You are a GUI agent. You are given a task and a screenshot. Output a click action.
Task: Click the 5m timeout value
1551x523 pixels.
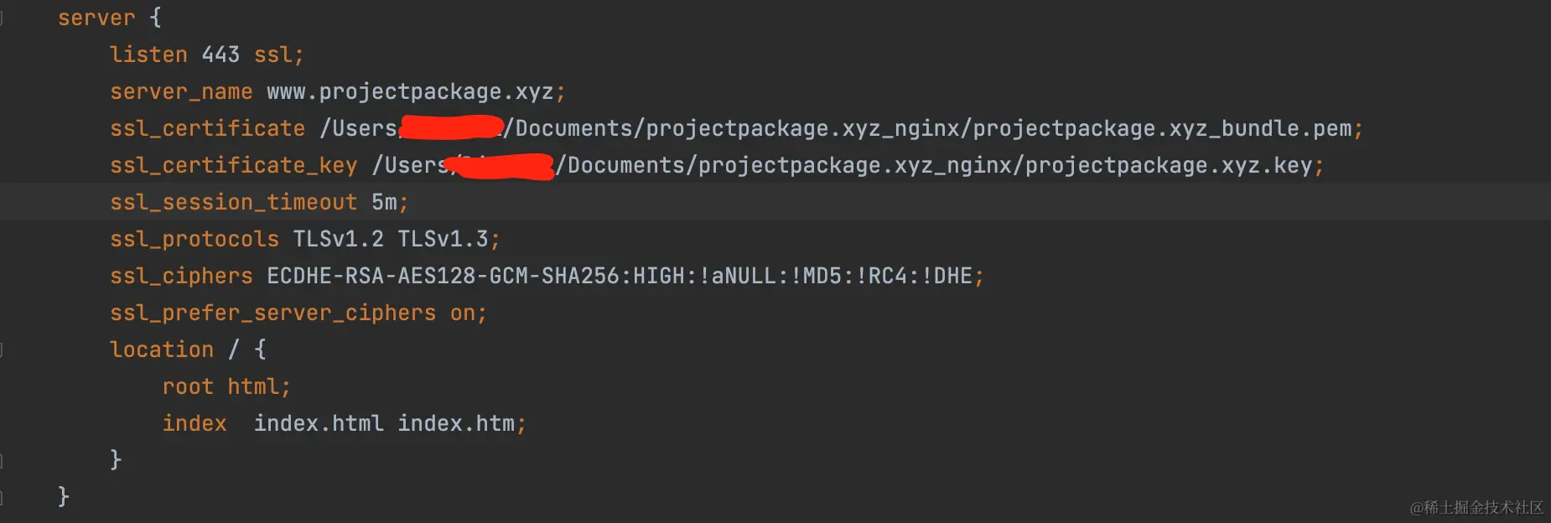pyautogui.click(x=384, y=203)
